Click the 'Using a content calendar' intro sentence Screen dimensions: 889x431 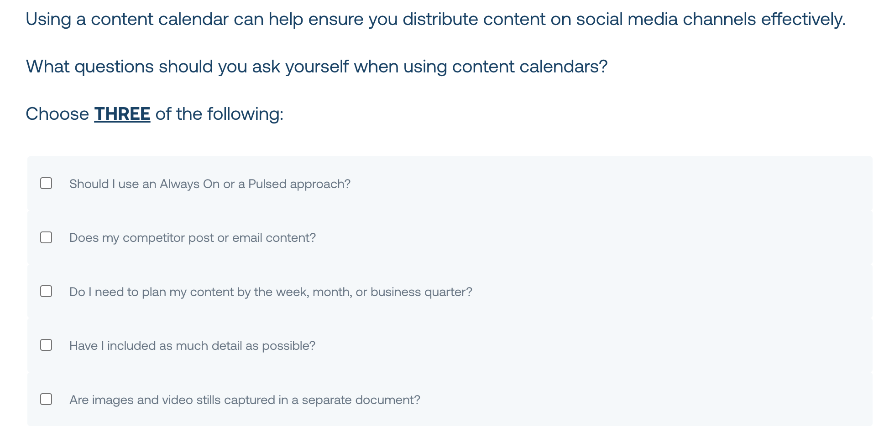coord(436,19)
